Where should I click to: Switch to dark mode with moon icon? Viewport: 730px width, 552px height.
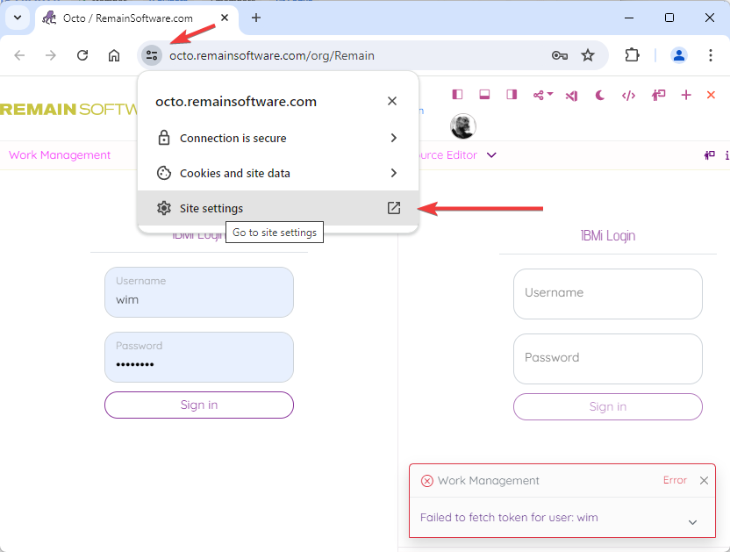click(x=599, y=96)
